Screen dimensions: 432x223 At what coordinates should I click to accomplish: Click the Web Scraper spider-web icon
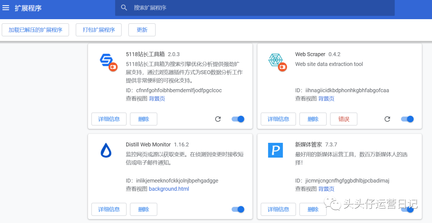point(275,60)
